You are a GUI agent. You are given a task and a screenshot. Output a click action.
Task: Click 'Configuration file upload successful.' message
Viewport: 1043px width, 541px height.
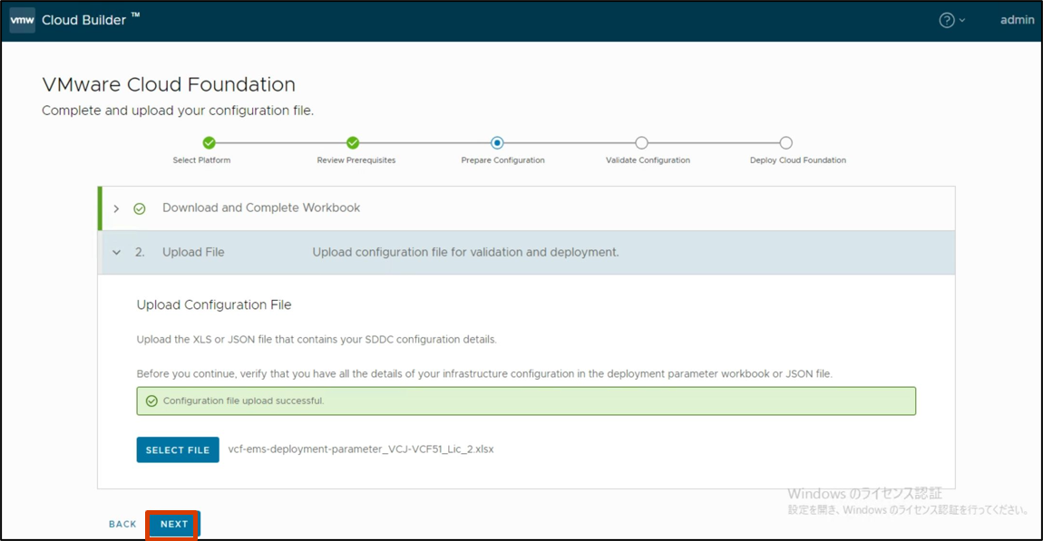[243, 401]
